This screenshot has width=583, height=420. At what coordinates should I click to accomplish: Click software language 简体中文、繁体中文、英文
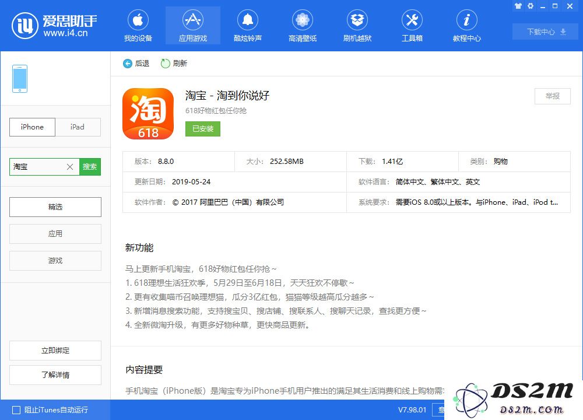438,182
